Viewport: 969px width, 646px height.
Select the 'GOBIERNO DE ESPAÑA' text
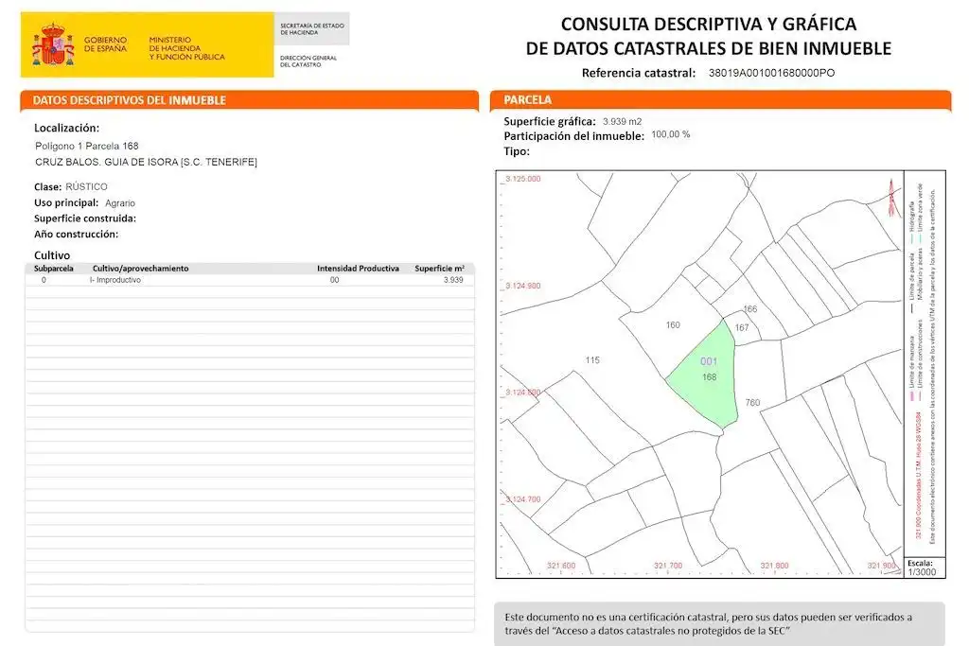click(105, 44)
